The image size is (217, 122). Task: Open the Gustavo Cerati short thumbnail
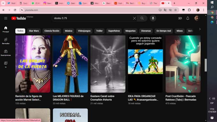pyautogui.click(x=108, y=64)
